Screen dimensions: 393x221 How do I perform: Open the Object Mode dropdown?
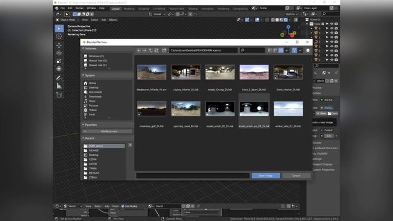pyautogui.click(x=67, y=20)
